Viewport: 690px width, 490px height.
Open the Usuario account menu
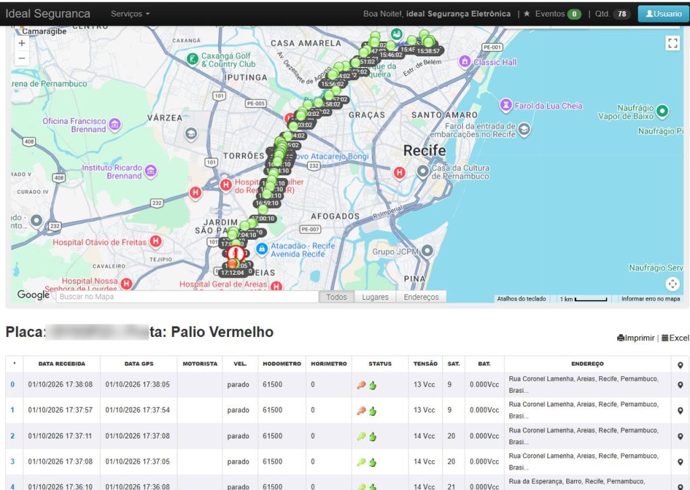663,13
